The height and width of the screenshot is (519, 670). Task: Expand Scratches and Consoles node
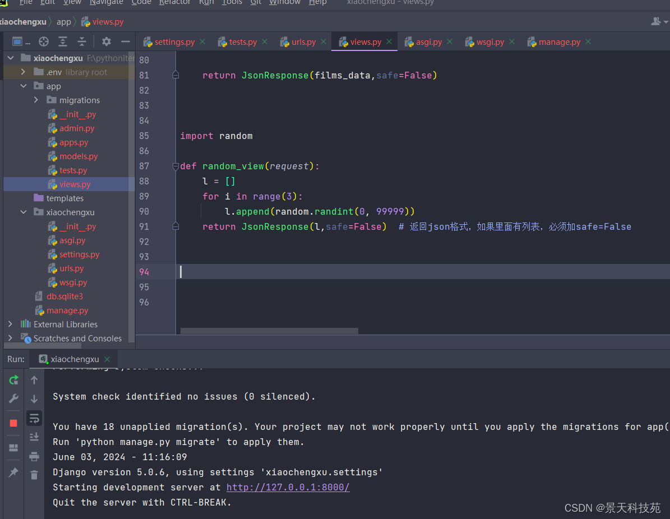coord(10,338)
